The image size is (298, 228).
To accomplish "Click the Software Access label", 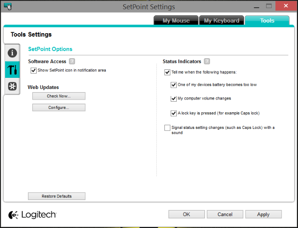I will tap(47, 62).
